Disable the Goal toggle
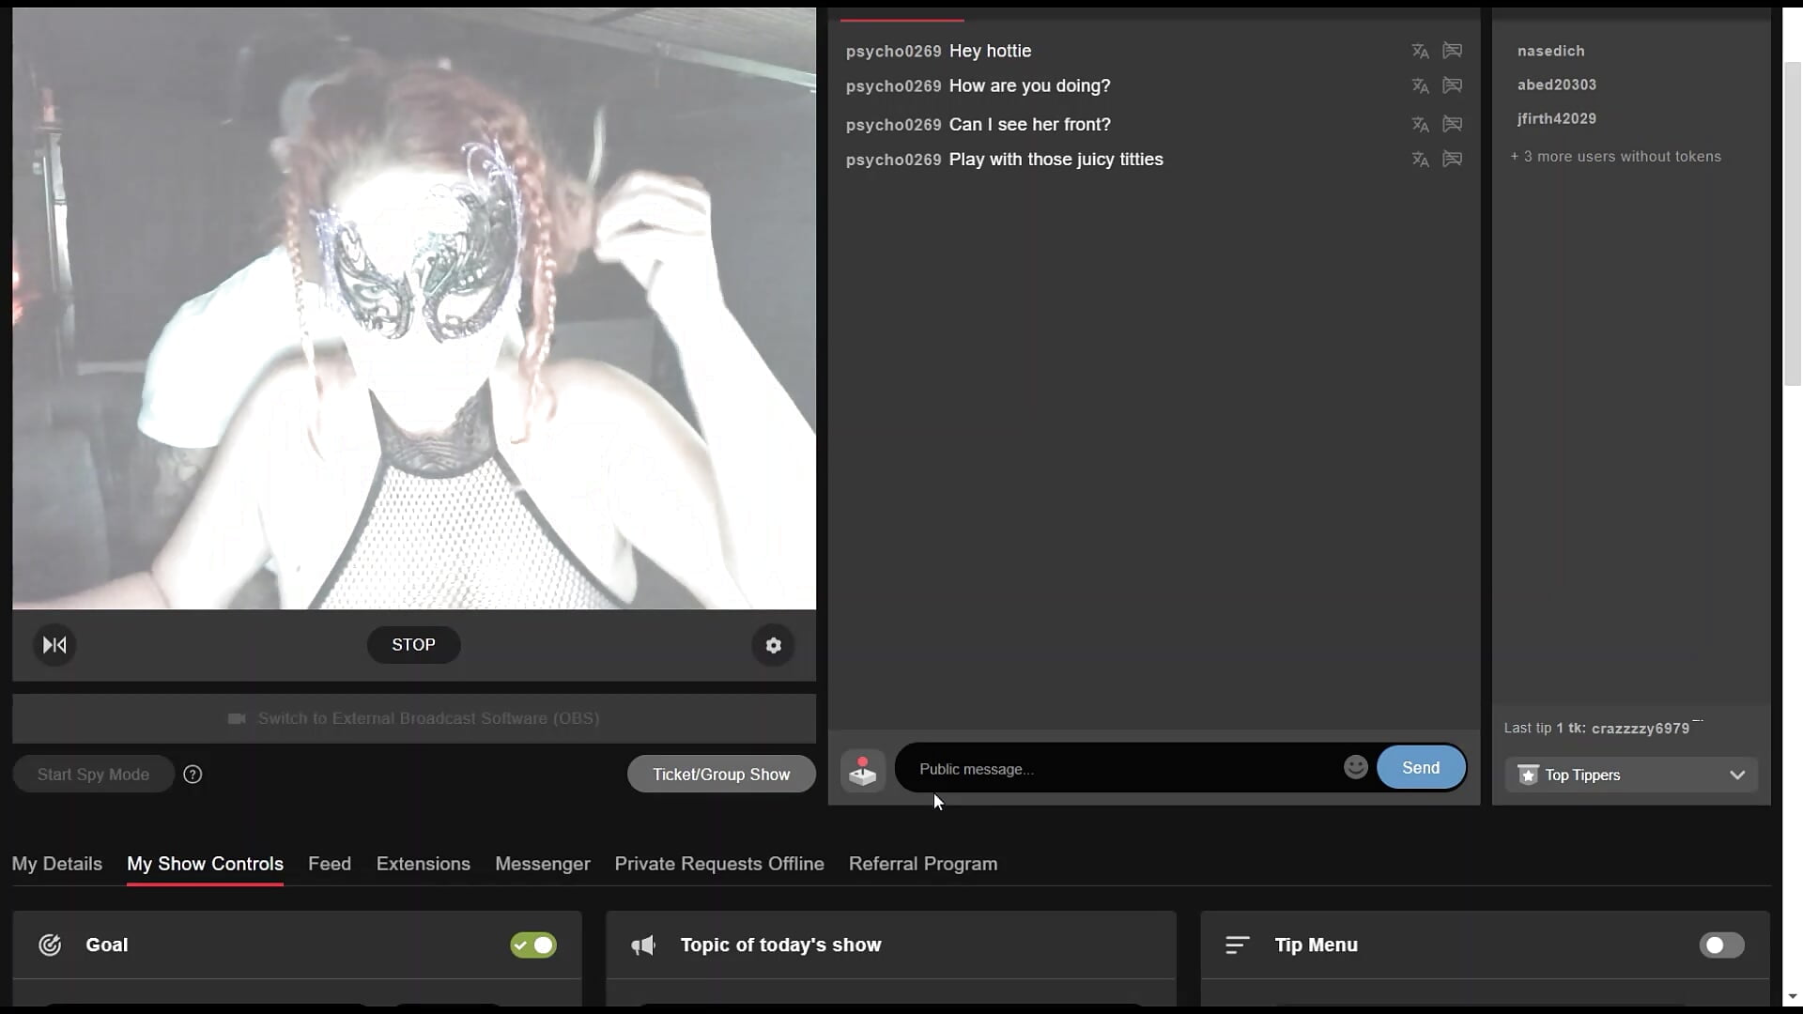The width and height of the screenshot is (1803, 1014). pos(532,945)
